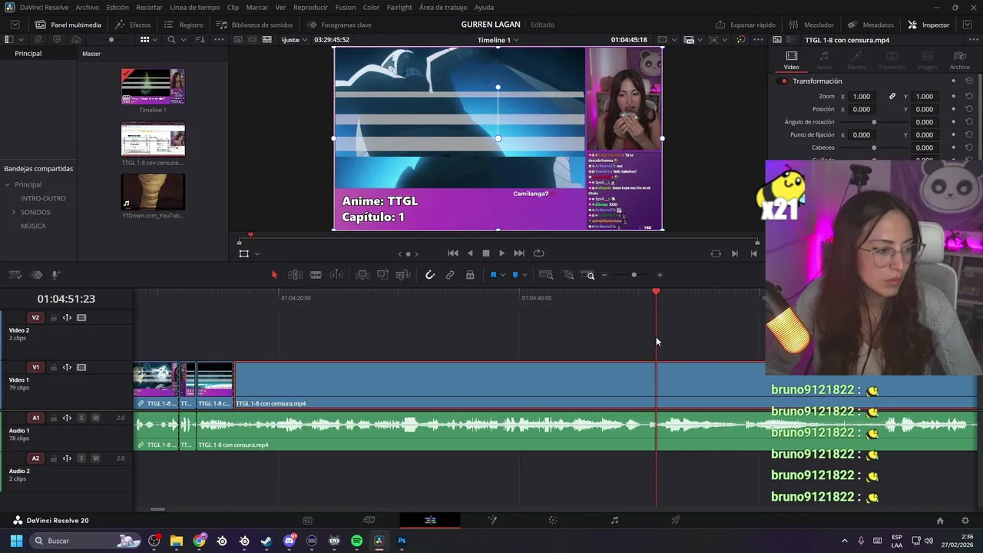Expand the SONIDOS bin folder
The height and width of the screenshot is (553, 983).
pyautogui.click(x=13, y=212)
